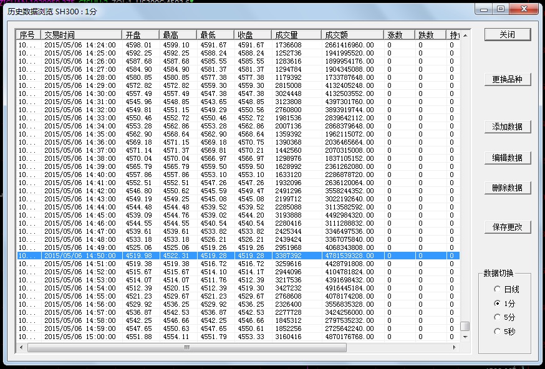Click the vertical scrollbar down arrow
545x369 pixels.
[x=465, y=337]
